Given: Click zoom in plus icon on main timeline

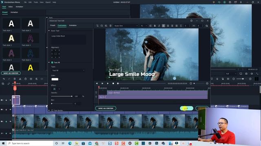Looking at the screenshot, I should point(250,79).
